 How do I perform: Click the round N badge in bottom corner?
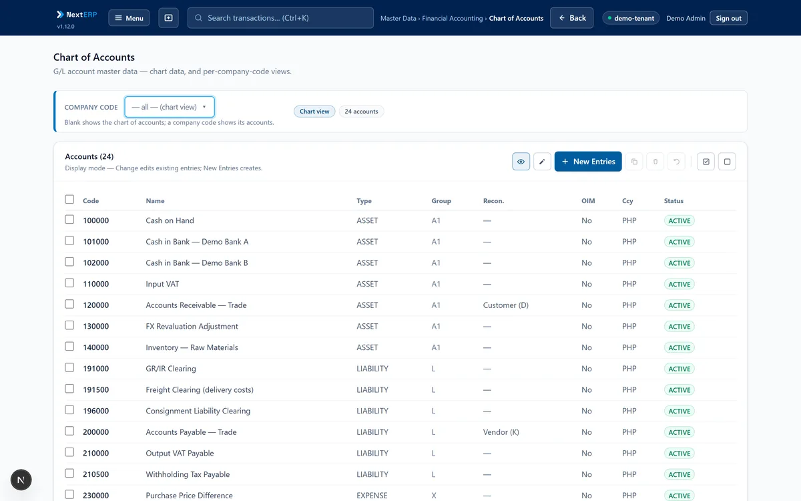(x=21, y=480)
